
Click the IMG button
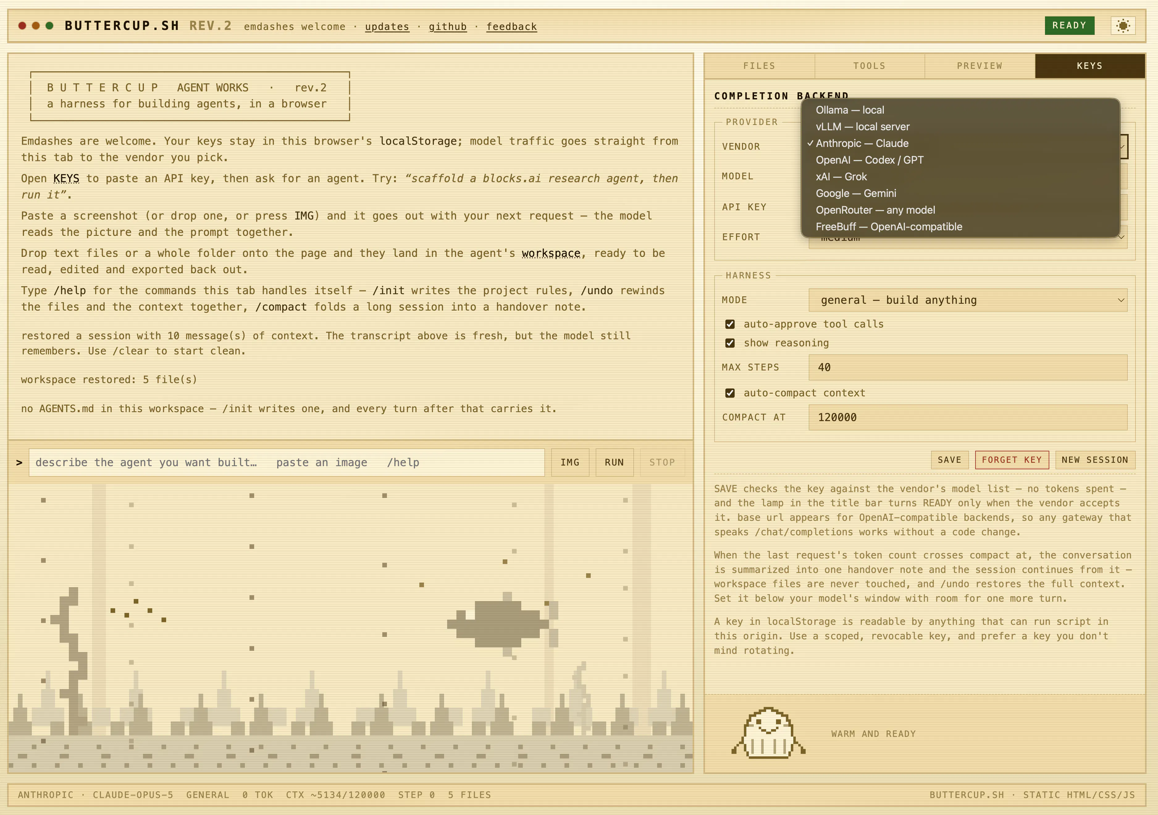tap(570, 462)
